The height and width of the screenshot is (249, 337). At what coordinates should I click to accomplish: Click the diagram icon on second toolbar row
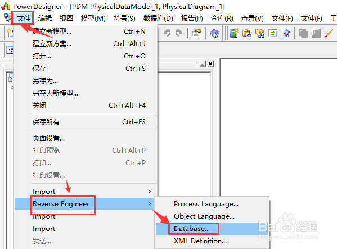(x=10, y=49)
